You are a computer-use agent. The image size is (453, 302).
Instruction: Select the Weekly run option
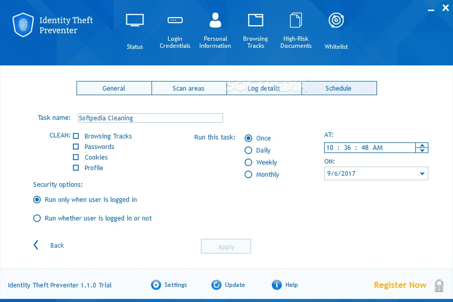coord(249,163)
